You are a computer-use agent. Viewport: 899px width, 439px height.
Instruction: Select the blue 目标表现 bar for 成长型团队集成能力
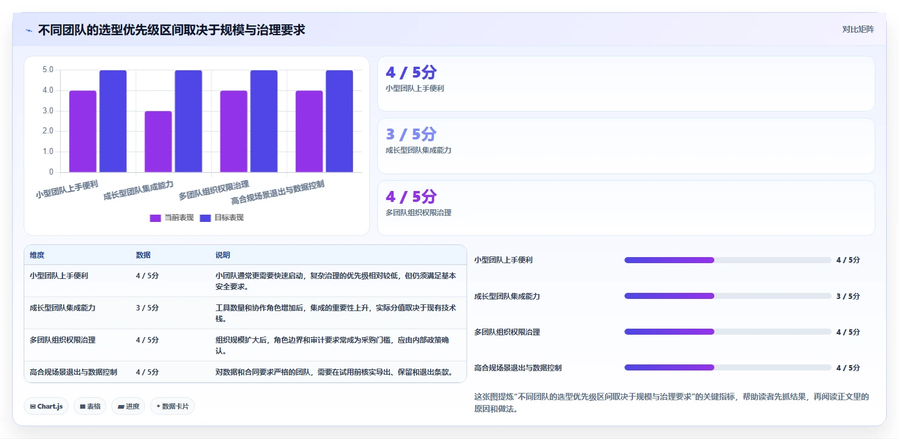(x=188, y=121)
